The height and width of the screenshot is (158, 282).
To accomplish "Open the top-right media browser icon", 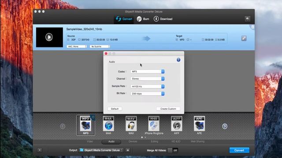I will click(248, 19).
